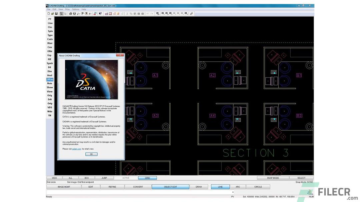
Task: Open the Ovly tool in the sidebar
Action: pyautogui.click(x=49, y=103)
